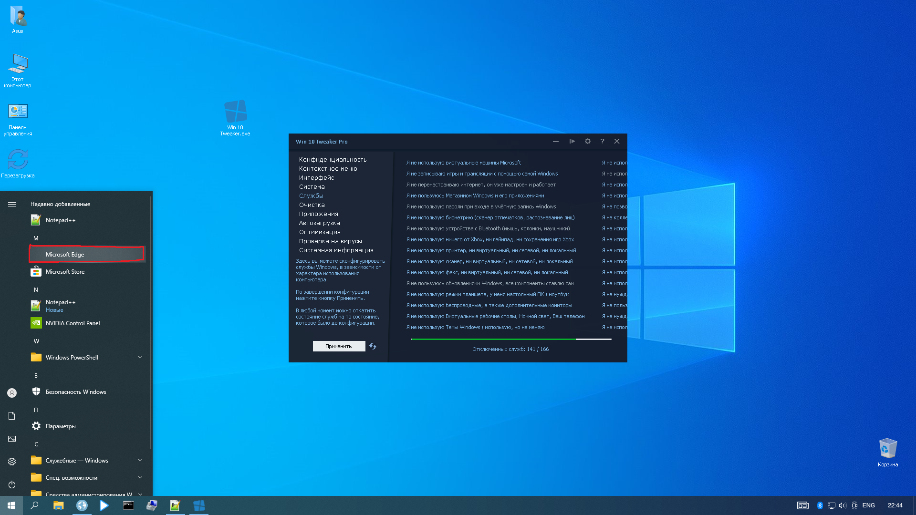Click the Start menu apps list scrollbar
The image size is (916, 515).
coord(151,323)
